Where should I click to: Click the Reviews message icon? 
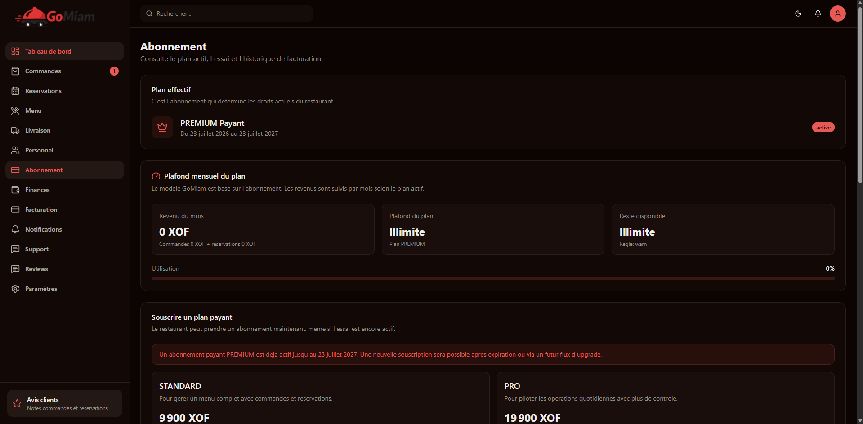coord(15,269)
